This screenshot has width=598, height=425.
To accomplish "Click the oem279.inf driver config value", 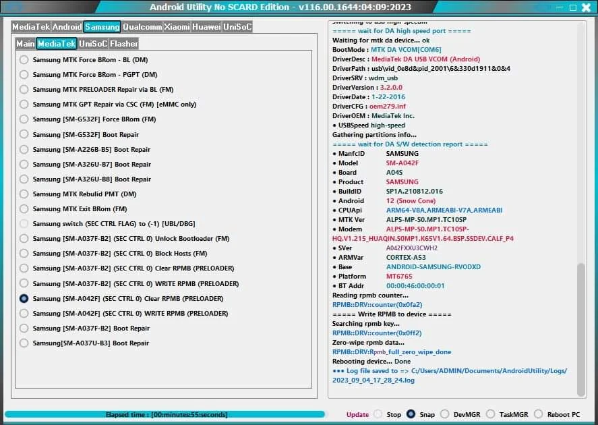I will [388, 107].
